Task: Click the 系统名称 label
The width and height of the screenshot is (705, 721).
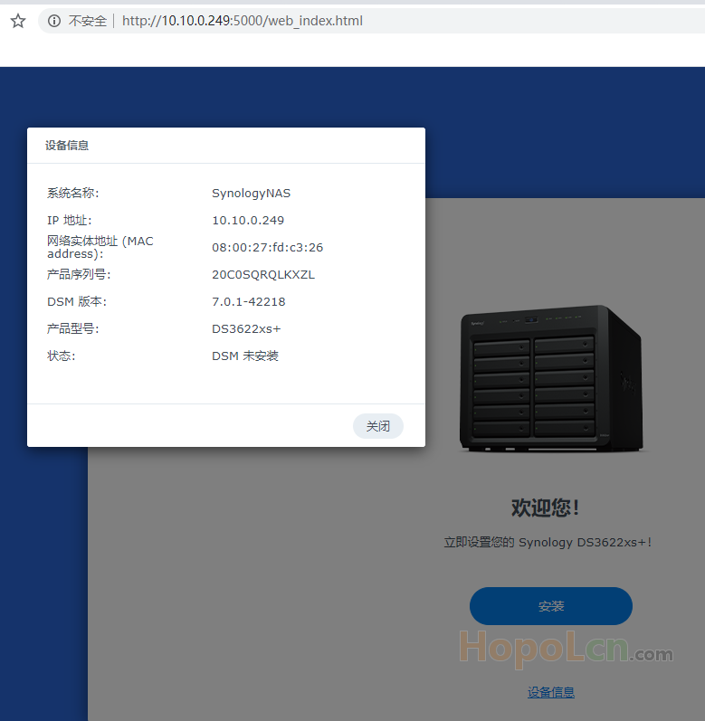Action: [x=72, y=193]
